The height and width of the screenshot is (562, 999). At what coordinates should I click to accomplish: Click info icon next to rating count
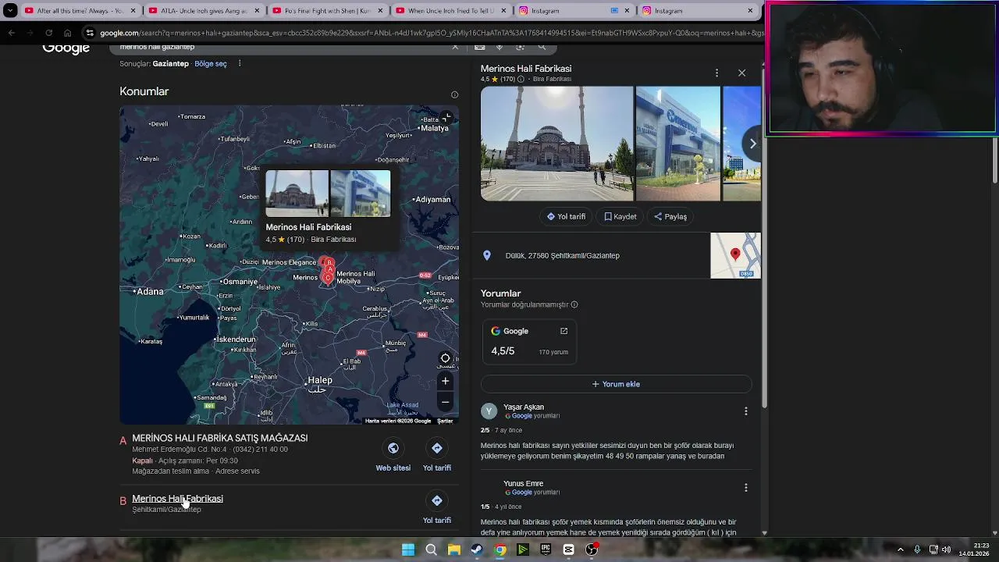pos(521,79)
